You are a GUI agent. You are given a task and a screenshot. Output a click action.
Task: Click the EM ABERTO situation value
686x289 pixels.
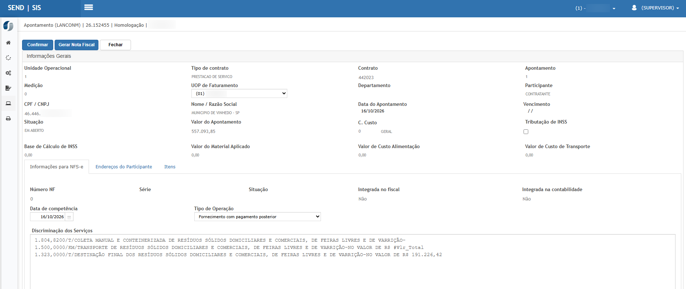click(34, 131)
